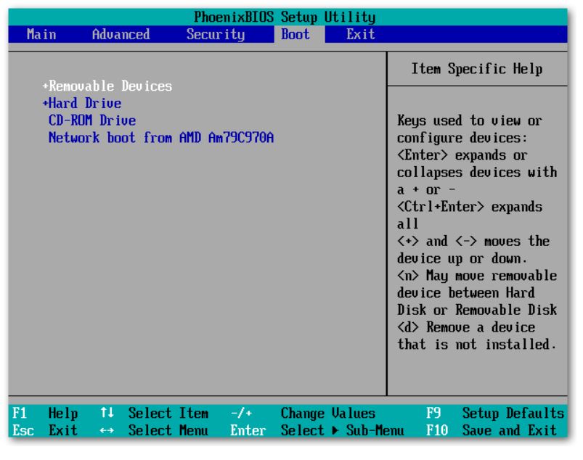Click help text 'Keys used to view or'
583x460 pixels.
pyautogui.click(x=470, y=120)
